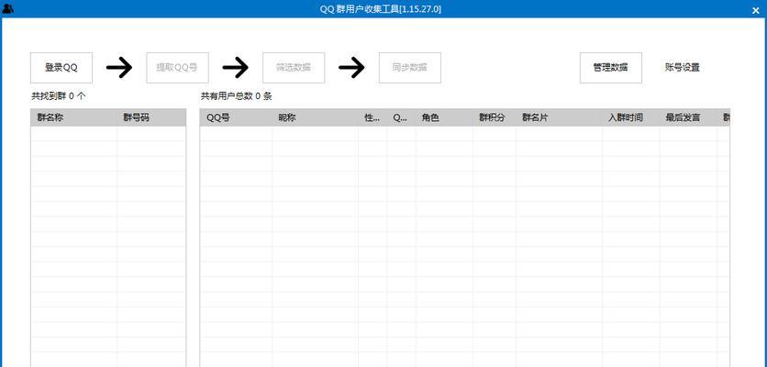The height and width of the screenshot is (367, 767).
Task: Sort users by 入群时间 column
Action: click(630, 117)
